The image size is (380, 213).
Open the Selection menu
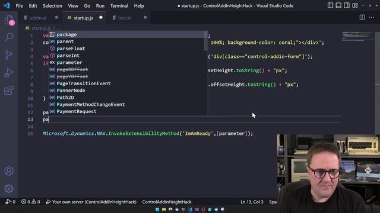tap(52, 5)
